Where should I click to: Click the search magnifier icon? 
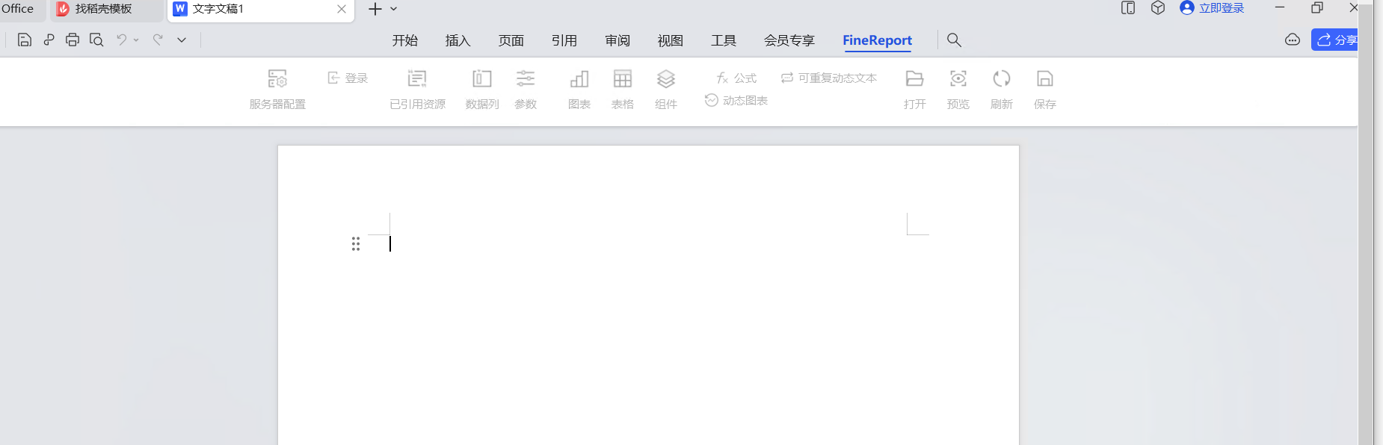tap(954, 40)
